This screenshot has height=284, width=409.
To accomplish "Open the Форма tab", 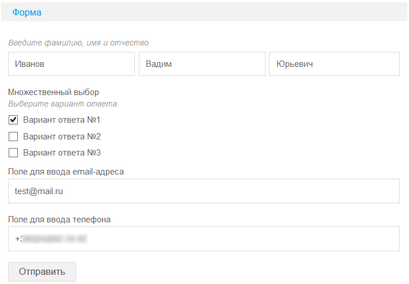I will [26, 12].
